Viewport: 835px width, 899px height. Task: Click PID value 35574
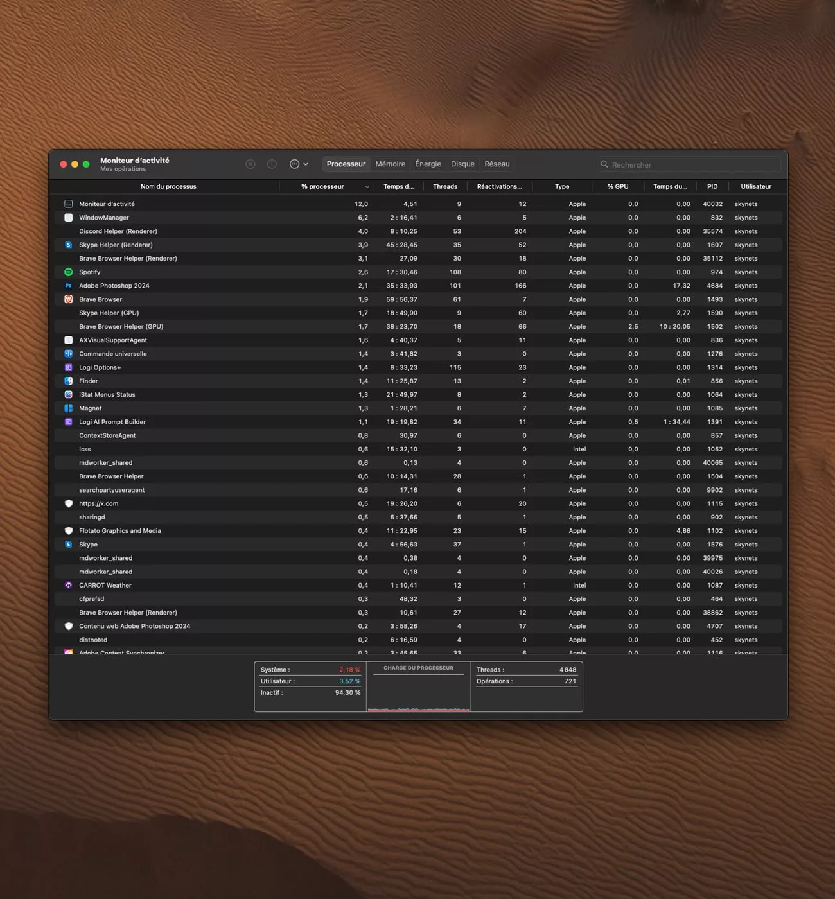pos(712,231)
